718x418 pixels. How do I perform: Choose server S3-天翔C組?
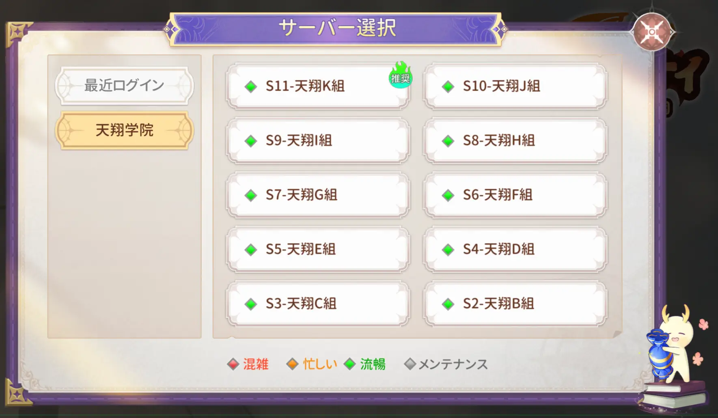click(x=317, y=304)
